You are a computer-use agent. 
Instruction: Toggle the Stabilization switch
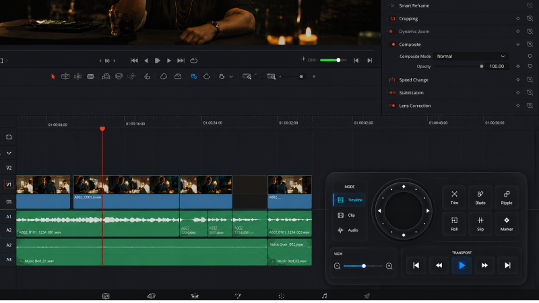click(x=392, y=93)
